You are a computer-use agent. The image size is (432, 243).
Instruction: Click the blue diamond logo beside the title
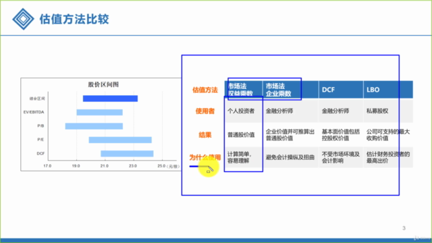pos(23,19)
